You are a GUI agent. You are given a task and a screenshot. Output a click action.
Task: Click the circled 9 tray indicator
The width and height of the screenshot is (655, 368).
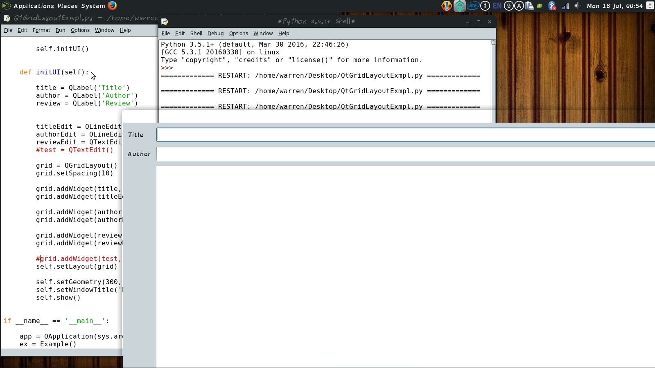508,6
